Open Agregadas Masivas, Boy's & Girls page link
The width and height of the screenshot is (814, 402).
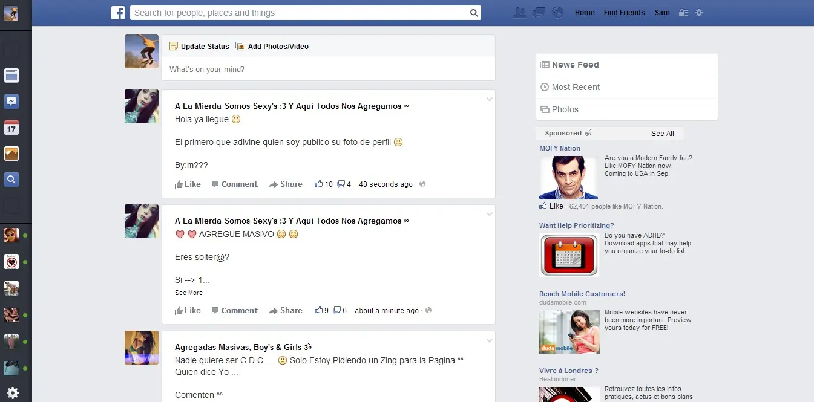(243, 347)
